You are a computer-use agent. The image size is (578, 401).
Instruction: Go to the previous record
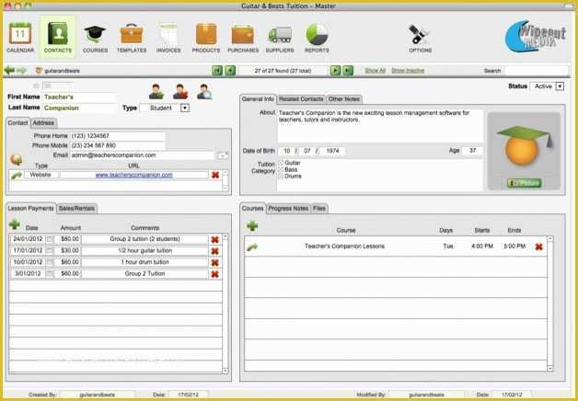click(230, 70)
